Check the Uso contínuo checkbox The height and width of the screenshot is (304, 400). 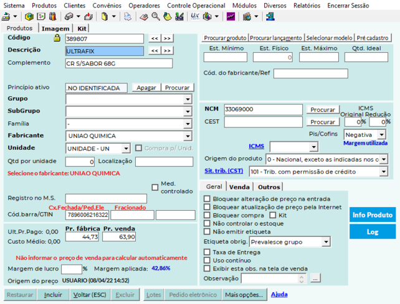click(207, 260)
